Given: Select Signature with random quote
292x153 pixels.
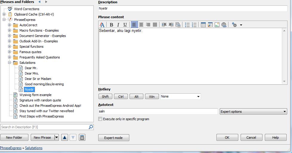Looking at the screenshot, I should (x=40, y=100).
